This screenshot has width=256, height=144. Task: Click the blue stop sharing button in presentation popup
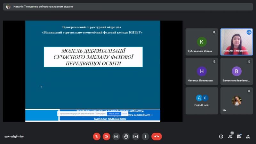tap(114, 114)
